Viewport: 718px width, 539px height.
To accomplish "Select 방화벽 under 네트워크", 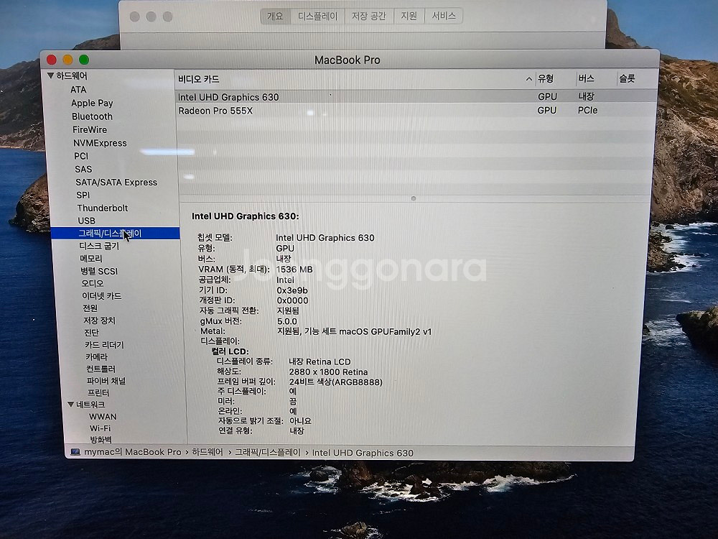I will click(x=101, y=440).
